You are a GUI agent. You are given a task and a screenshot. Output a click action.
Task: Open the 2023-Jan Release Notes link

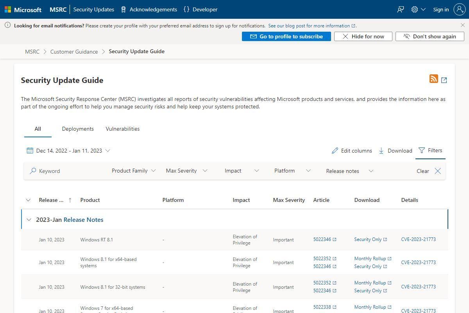(x=84, y=220)
